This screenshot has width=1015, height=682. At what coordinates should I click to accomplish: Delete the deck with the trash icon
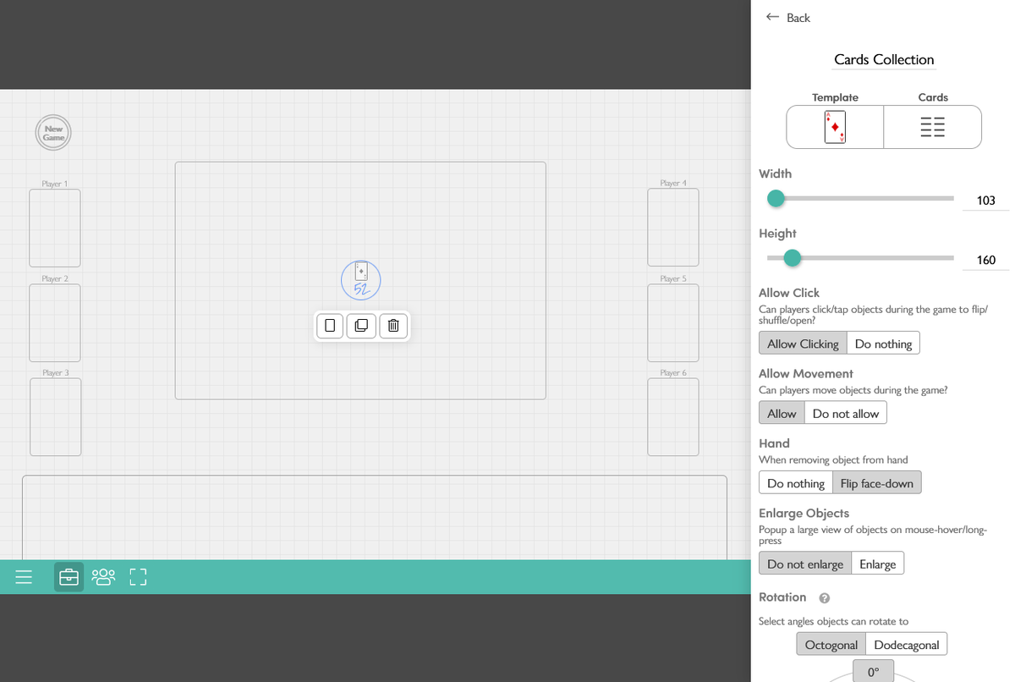click(393, 326)
